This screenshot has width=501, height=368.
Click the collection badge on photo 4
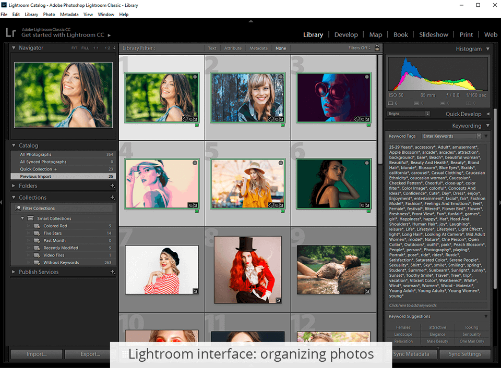tap(190, 205)
